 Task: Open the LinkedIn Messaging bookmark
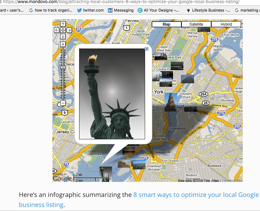click(121, 10)
